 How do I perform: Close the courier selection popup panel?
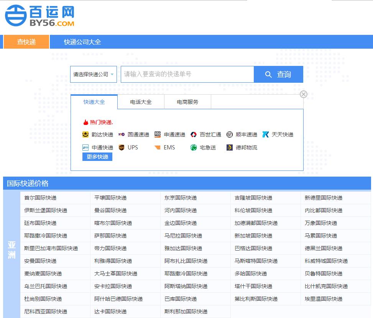click(x=304, y=94)
